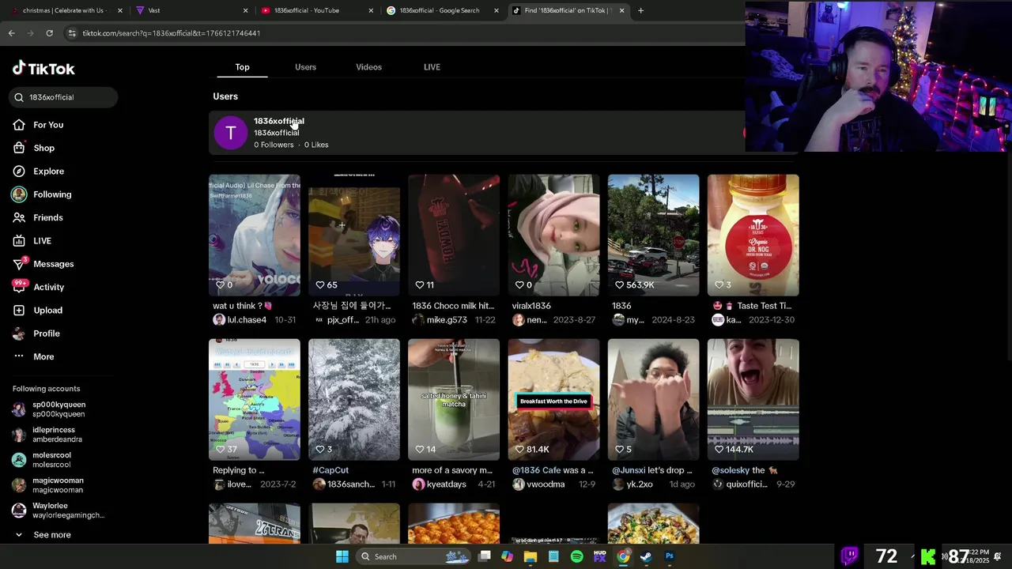
Task: Click the browser address bar URL
Action: click(x=171, y=33)
